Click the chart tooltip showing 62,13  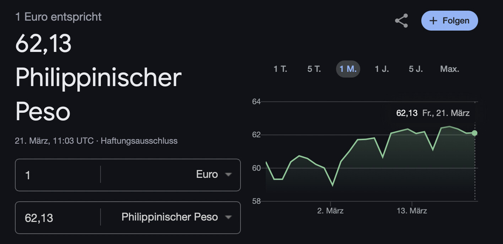pos(433,113)
